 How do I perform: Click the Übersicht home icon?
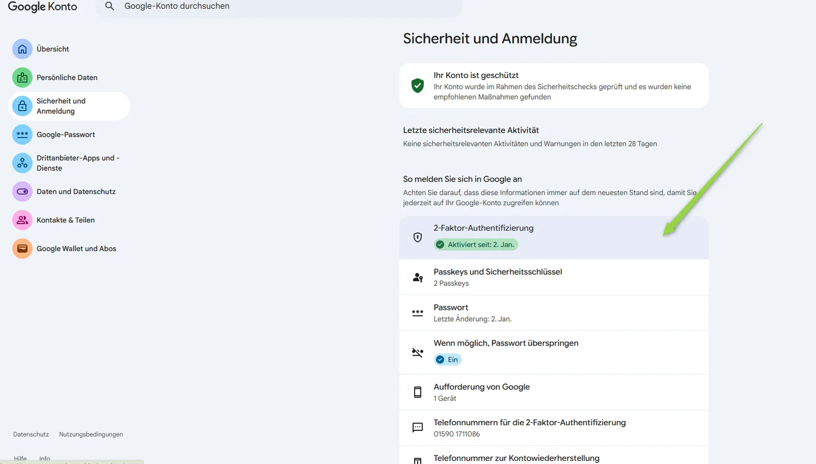click(22, 49)
